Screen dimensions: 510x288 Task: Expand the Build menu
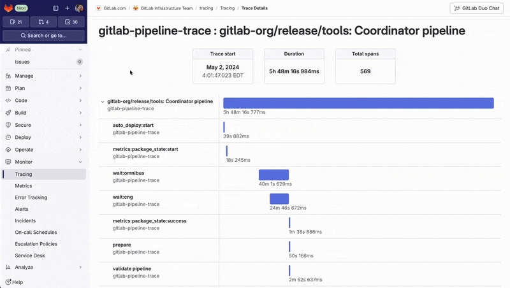(x=43, y=113)
